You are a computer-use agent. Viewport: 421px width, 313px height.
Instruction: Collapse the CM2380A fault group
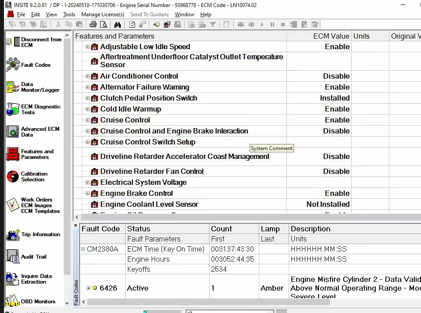pos(83,249)
